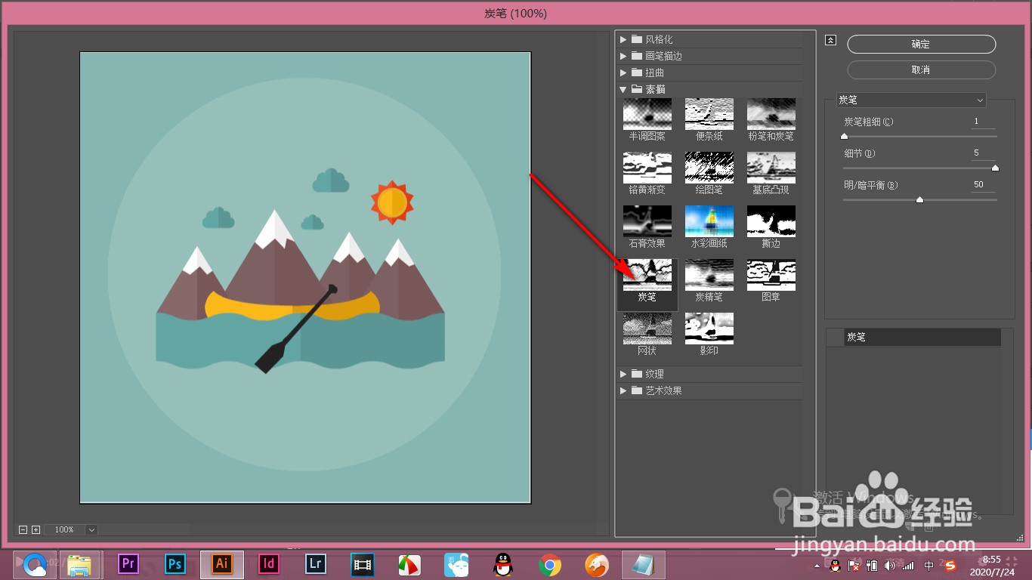Launch the QQ penguin app in taskbar
This screenshot has height=580, width=1032.
(x=503, y=563)
